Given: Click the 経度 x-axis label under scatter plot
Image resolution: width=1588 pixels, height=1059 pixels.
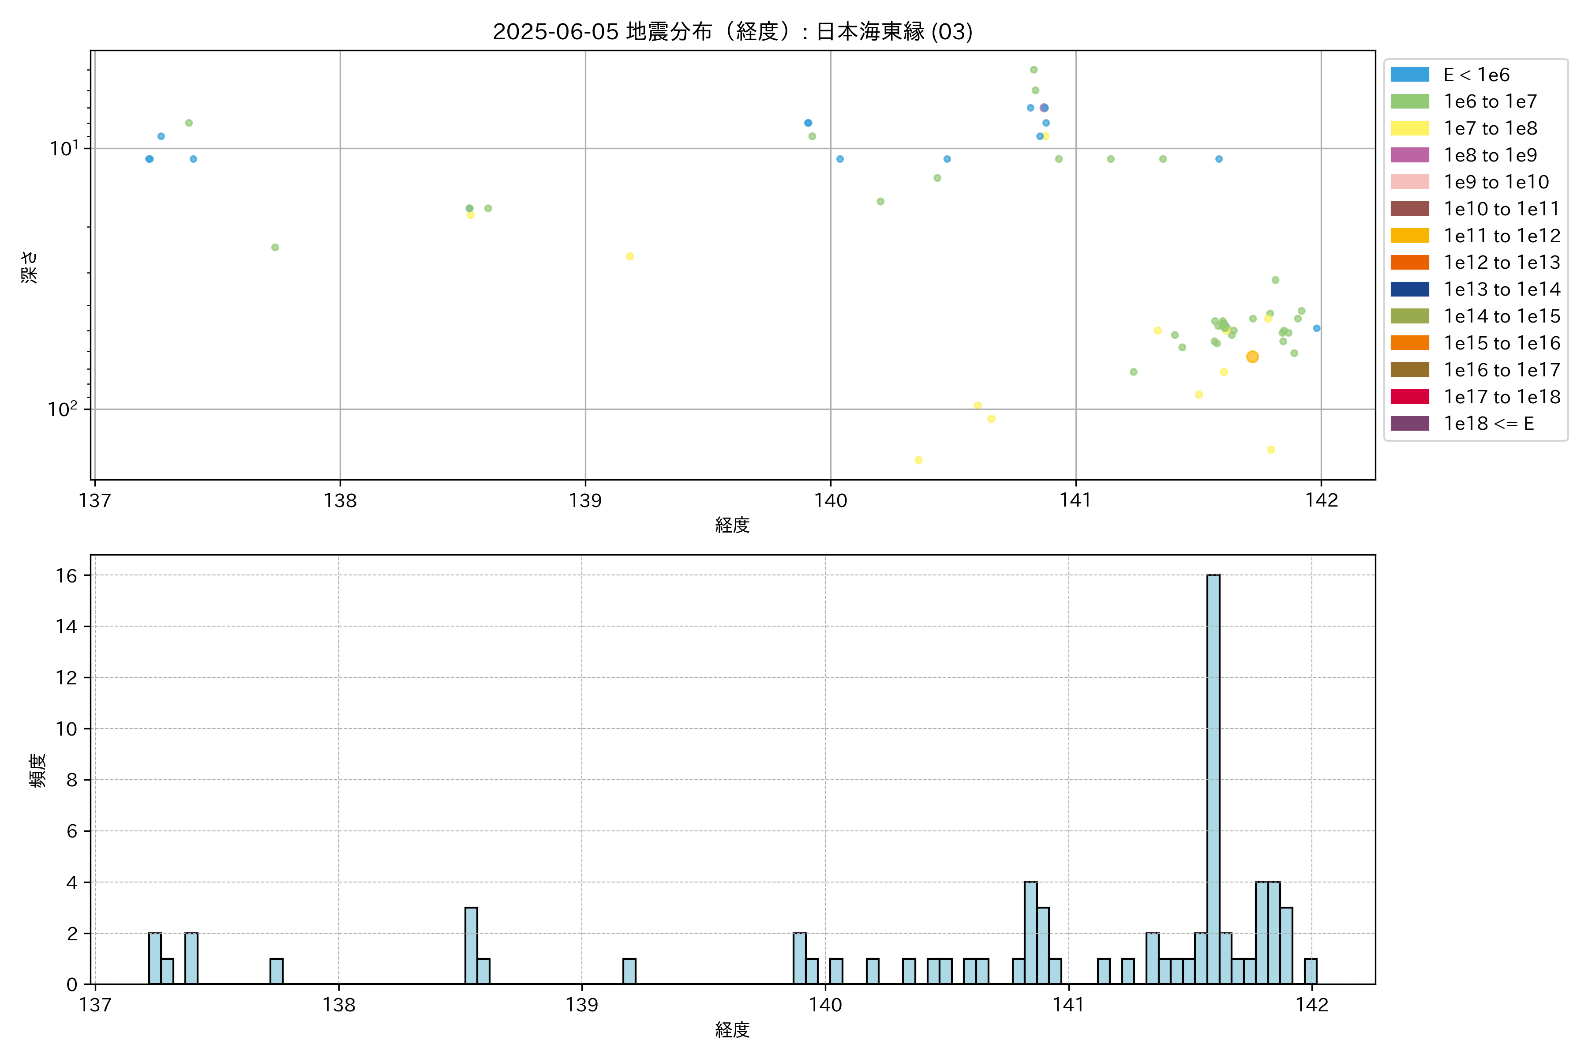Looking at the screenshot, I should (x=733, y=525).
